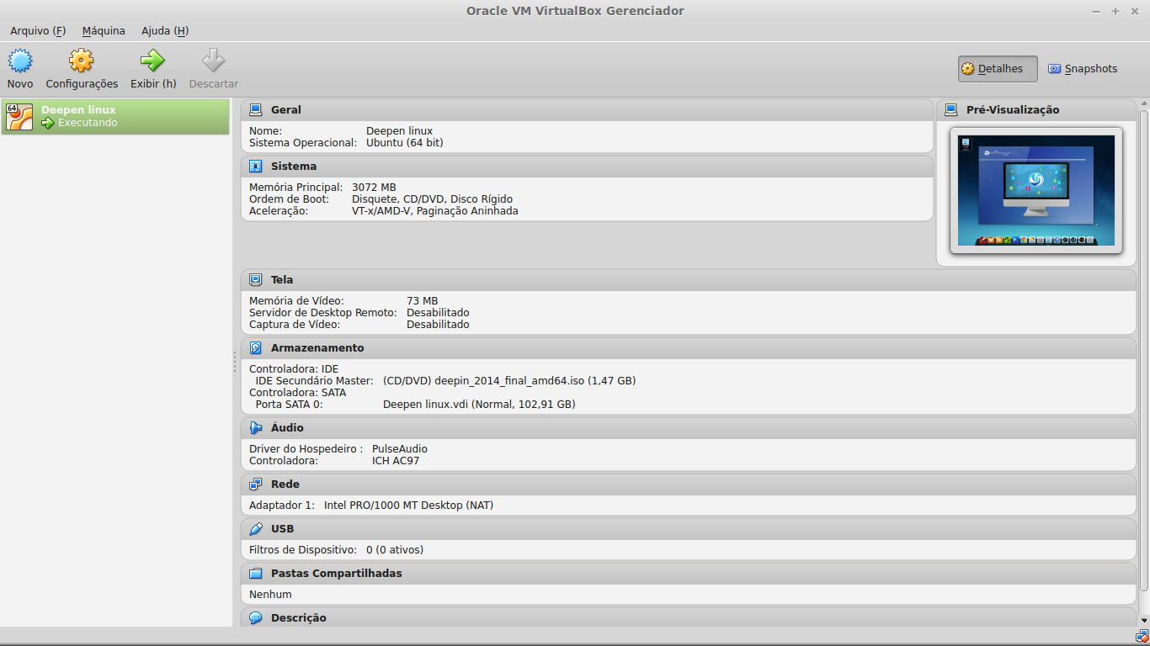Viewport: 1150px width, 646px height.
Task: Click the boot order Disquete, CD/DVD, Disco Rígido
Action: coord(432,199)
